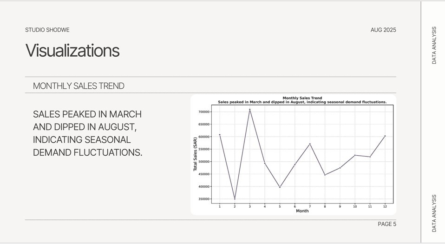Click the chart title 'Monthly Sales Trend'
The height and width of the screenshot is (244, 445).
(302, 98)
